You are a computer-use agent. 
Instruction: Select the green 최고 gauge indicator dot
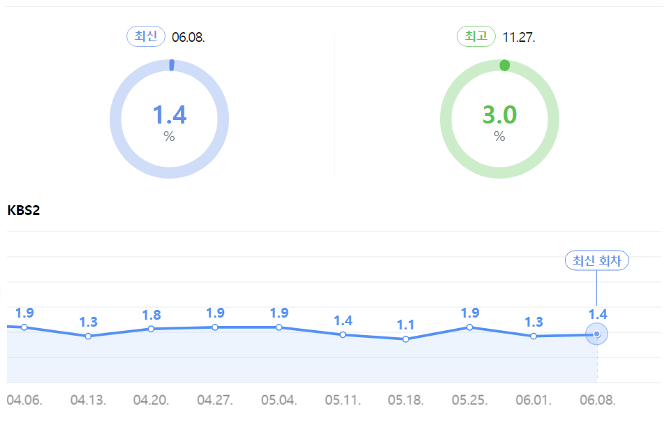(x=504, y=66)
